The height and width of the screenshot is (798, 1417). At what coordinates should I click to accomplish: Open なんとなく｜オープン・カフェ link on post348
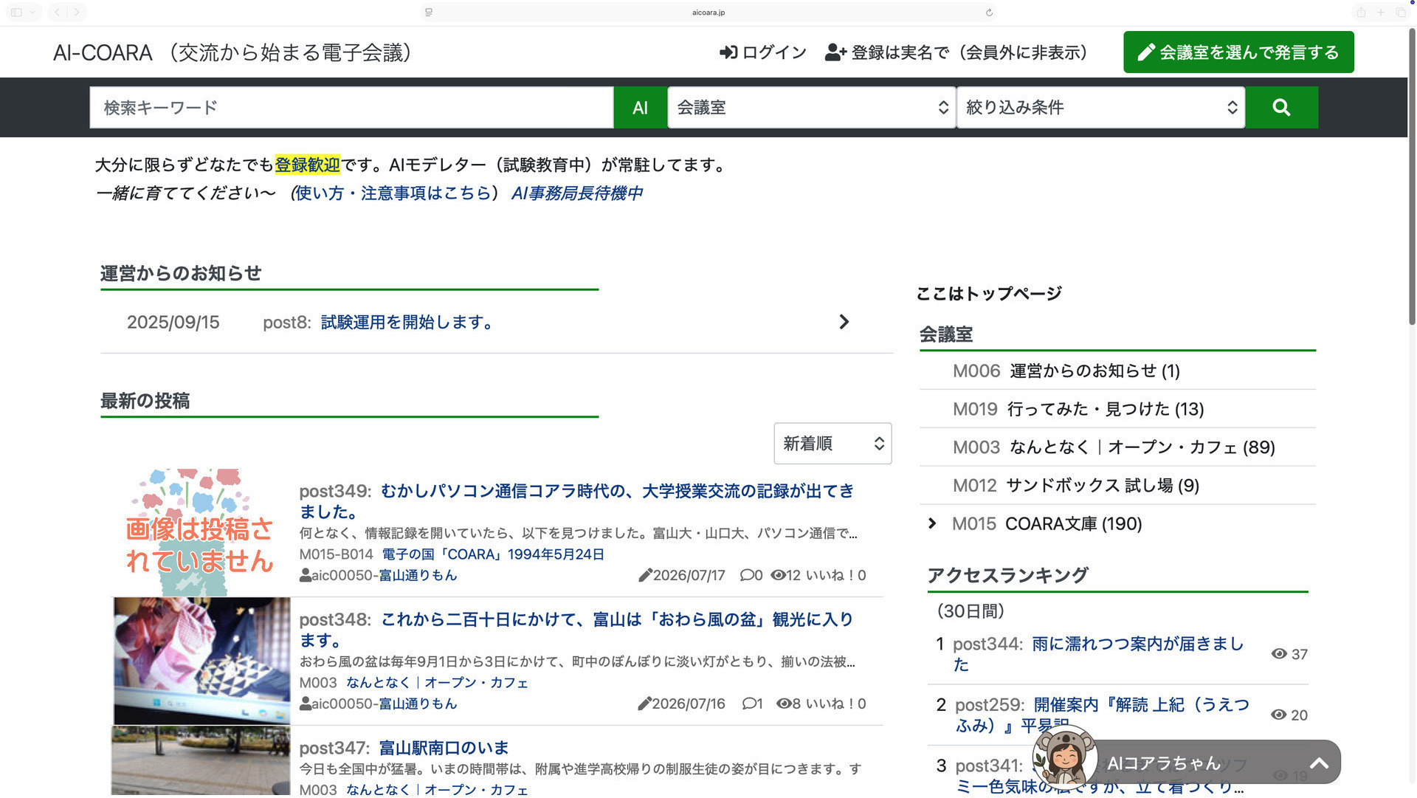coord(437,683)
